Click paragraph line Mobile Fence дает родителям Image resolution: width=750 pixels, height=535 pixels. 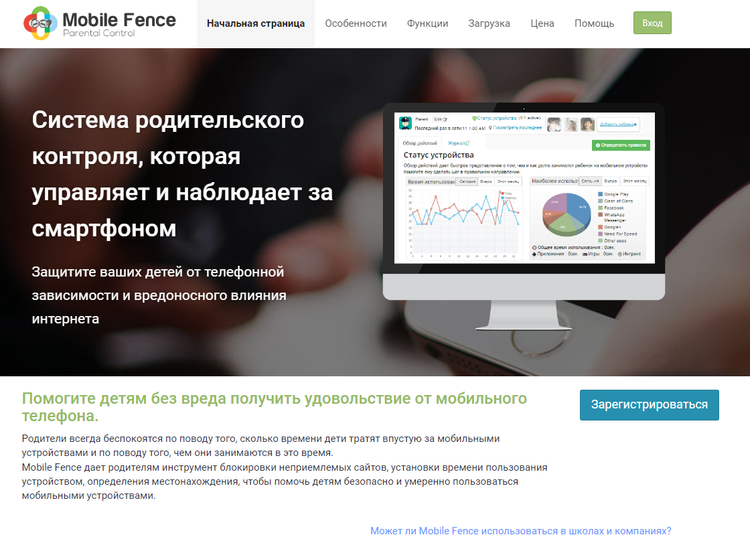[285, 481]
